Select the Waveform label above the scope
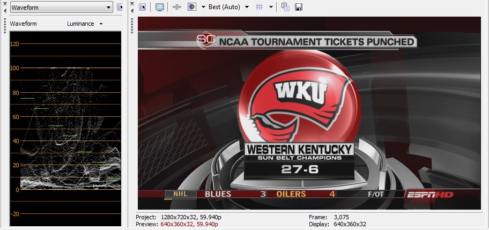This screenshot has height=230, width=489. [24, 24]
